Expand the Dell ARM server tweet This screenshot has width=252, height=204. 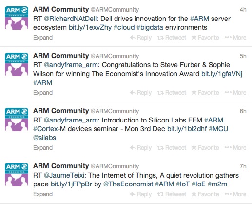click(x=43, y=38)
